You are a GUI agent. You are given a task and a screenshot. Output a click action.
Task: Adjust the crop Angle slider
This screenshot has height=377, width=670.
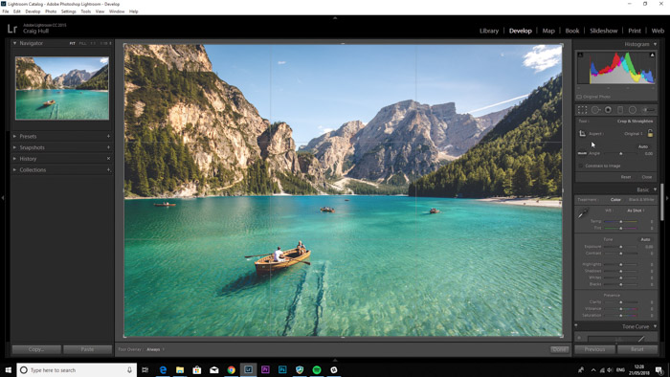[621, 153]
